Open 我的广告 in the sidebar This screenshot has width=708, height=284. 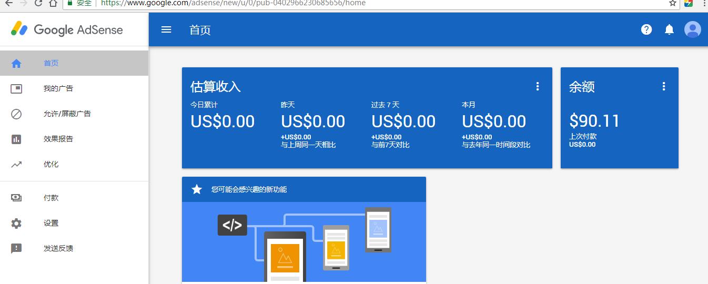(74, 88)
